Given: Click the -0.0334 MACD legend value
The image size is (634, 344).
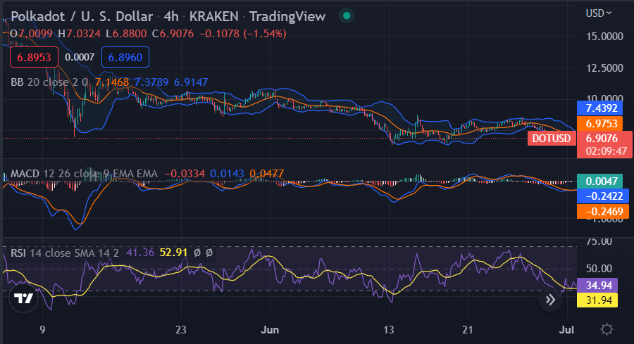Looking at the screenshot, I should (185, 174).
